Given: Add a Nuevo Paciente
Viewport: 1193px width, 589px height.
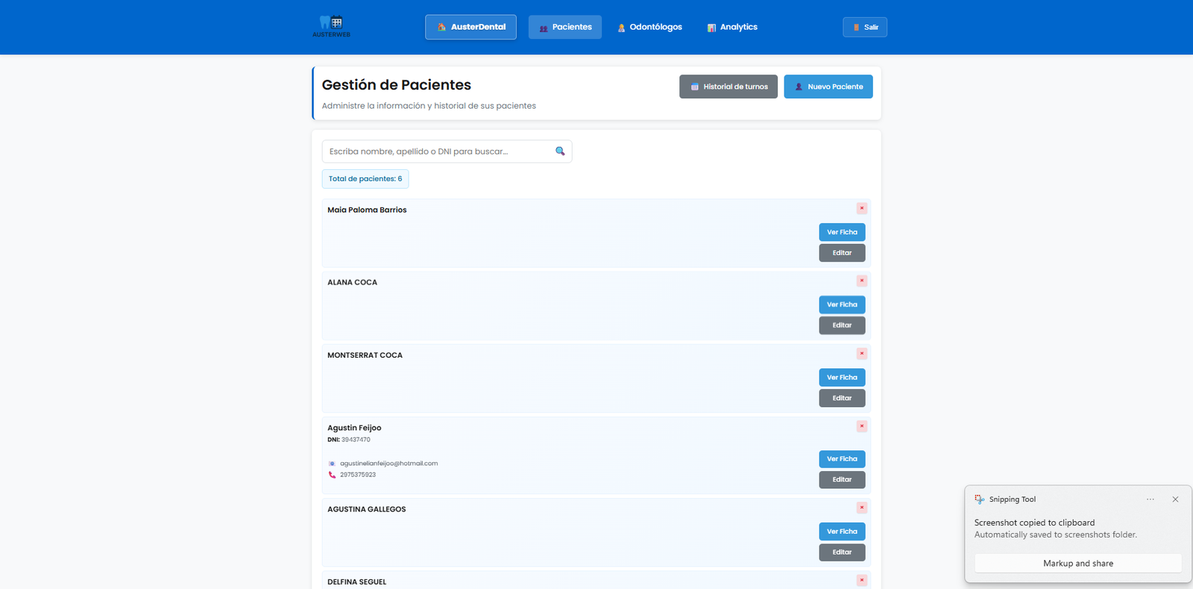Looking at the screenshot, I should 828,86.
